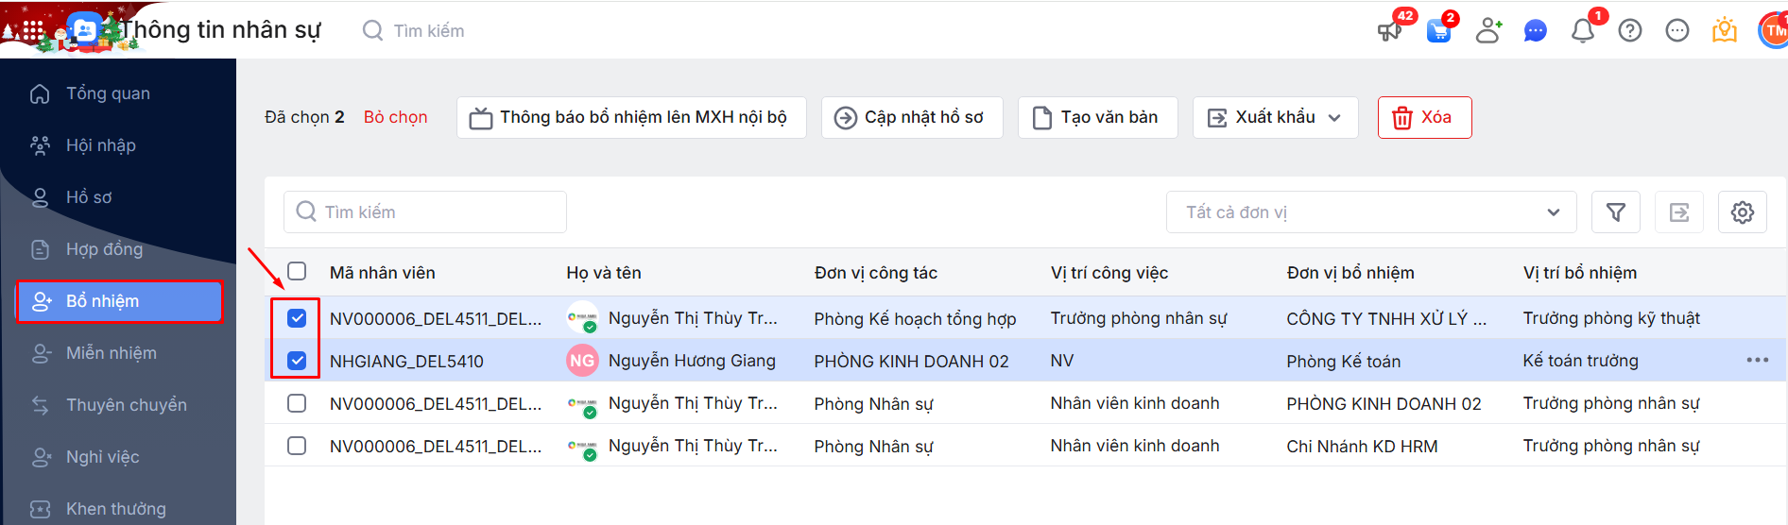This screenshot has height=525, width=1788.
Task: Click the megaphone announcements icon
Action: 1389,31
